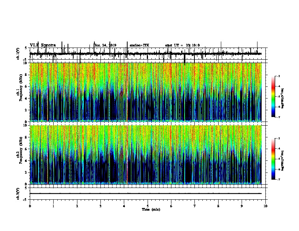Image resolution: width=299 pixels, height=231 pixels.
Task: Click time axis tick label "6"
Action: pos(171,206)
